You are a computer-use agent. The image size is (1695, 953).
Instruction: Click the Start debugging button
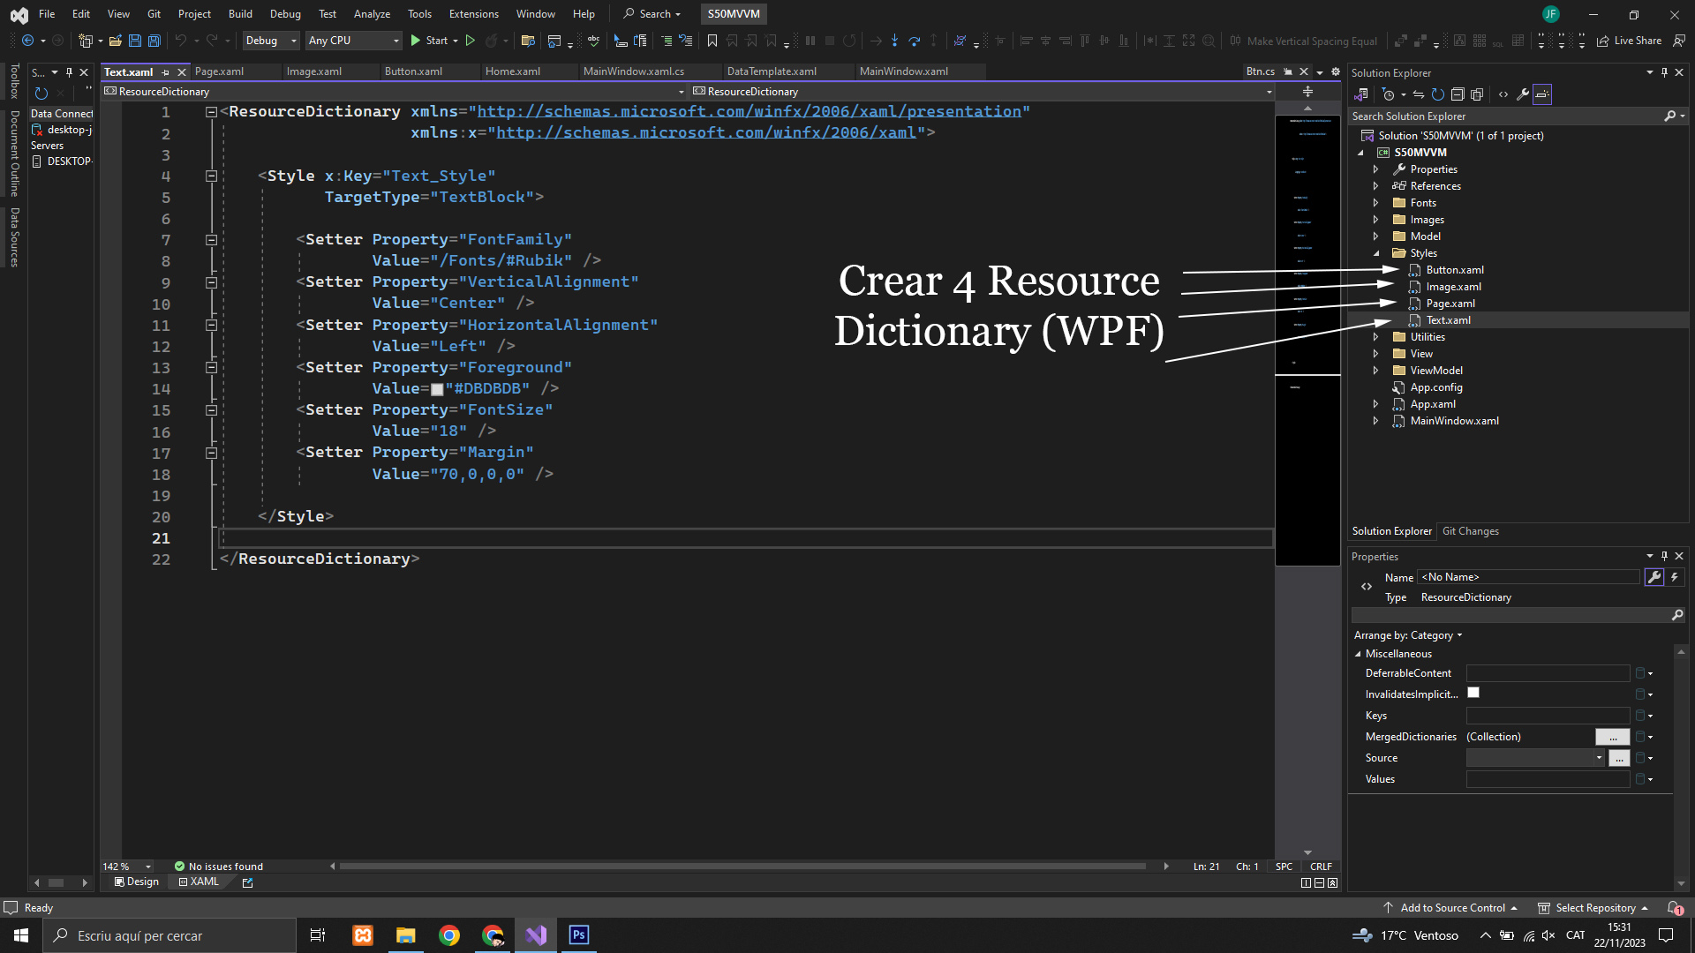[x=429, y=41]
